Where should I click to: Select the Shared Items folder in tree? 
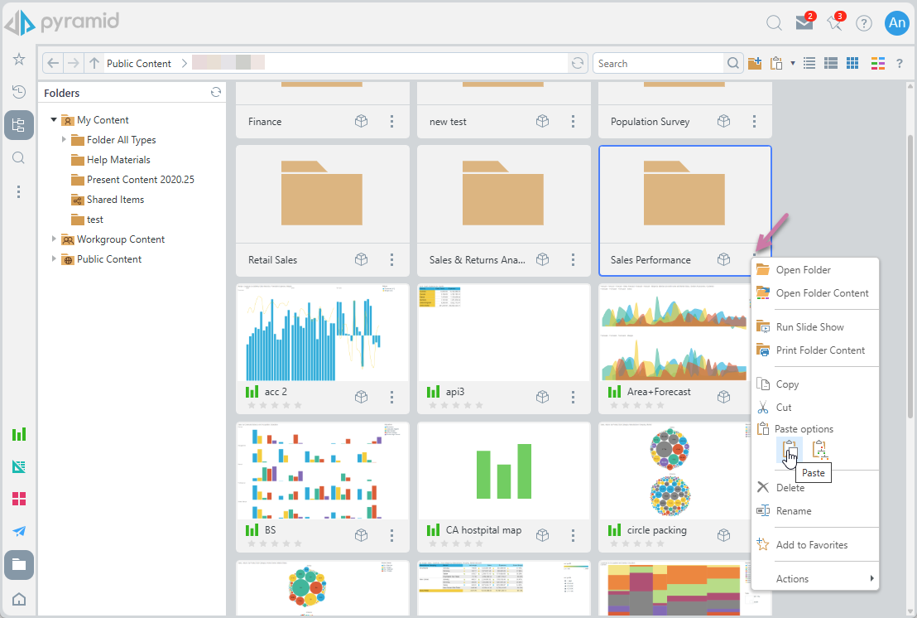(x=115, y=200)
